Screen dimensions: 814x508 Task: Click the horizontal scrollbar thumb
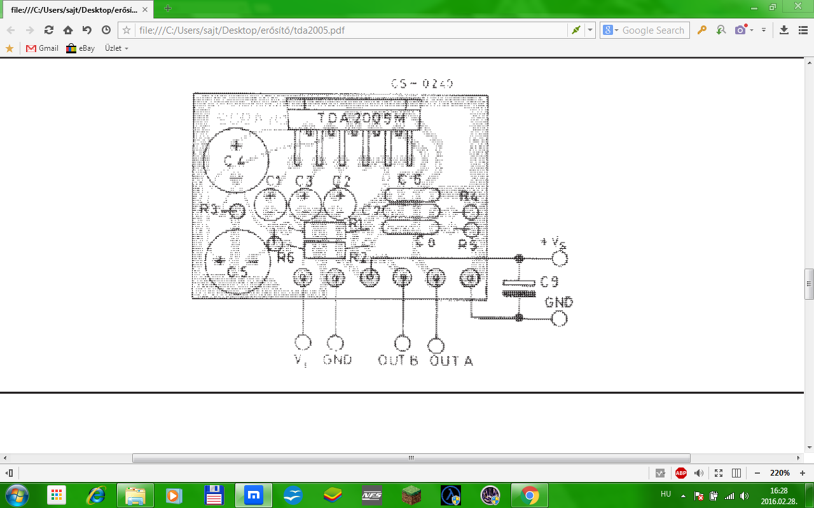tap(411, 458)
